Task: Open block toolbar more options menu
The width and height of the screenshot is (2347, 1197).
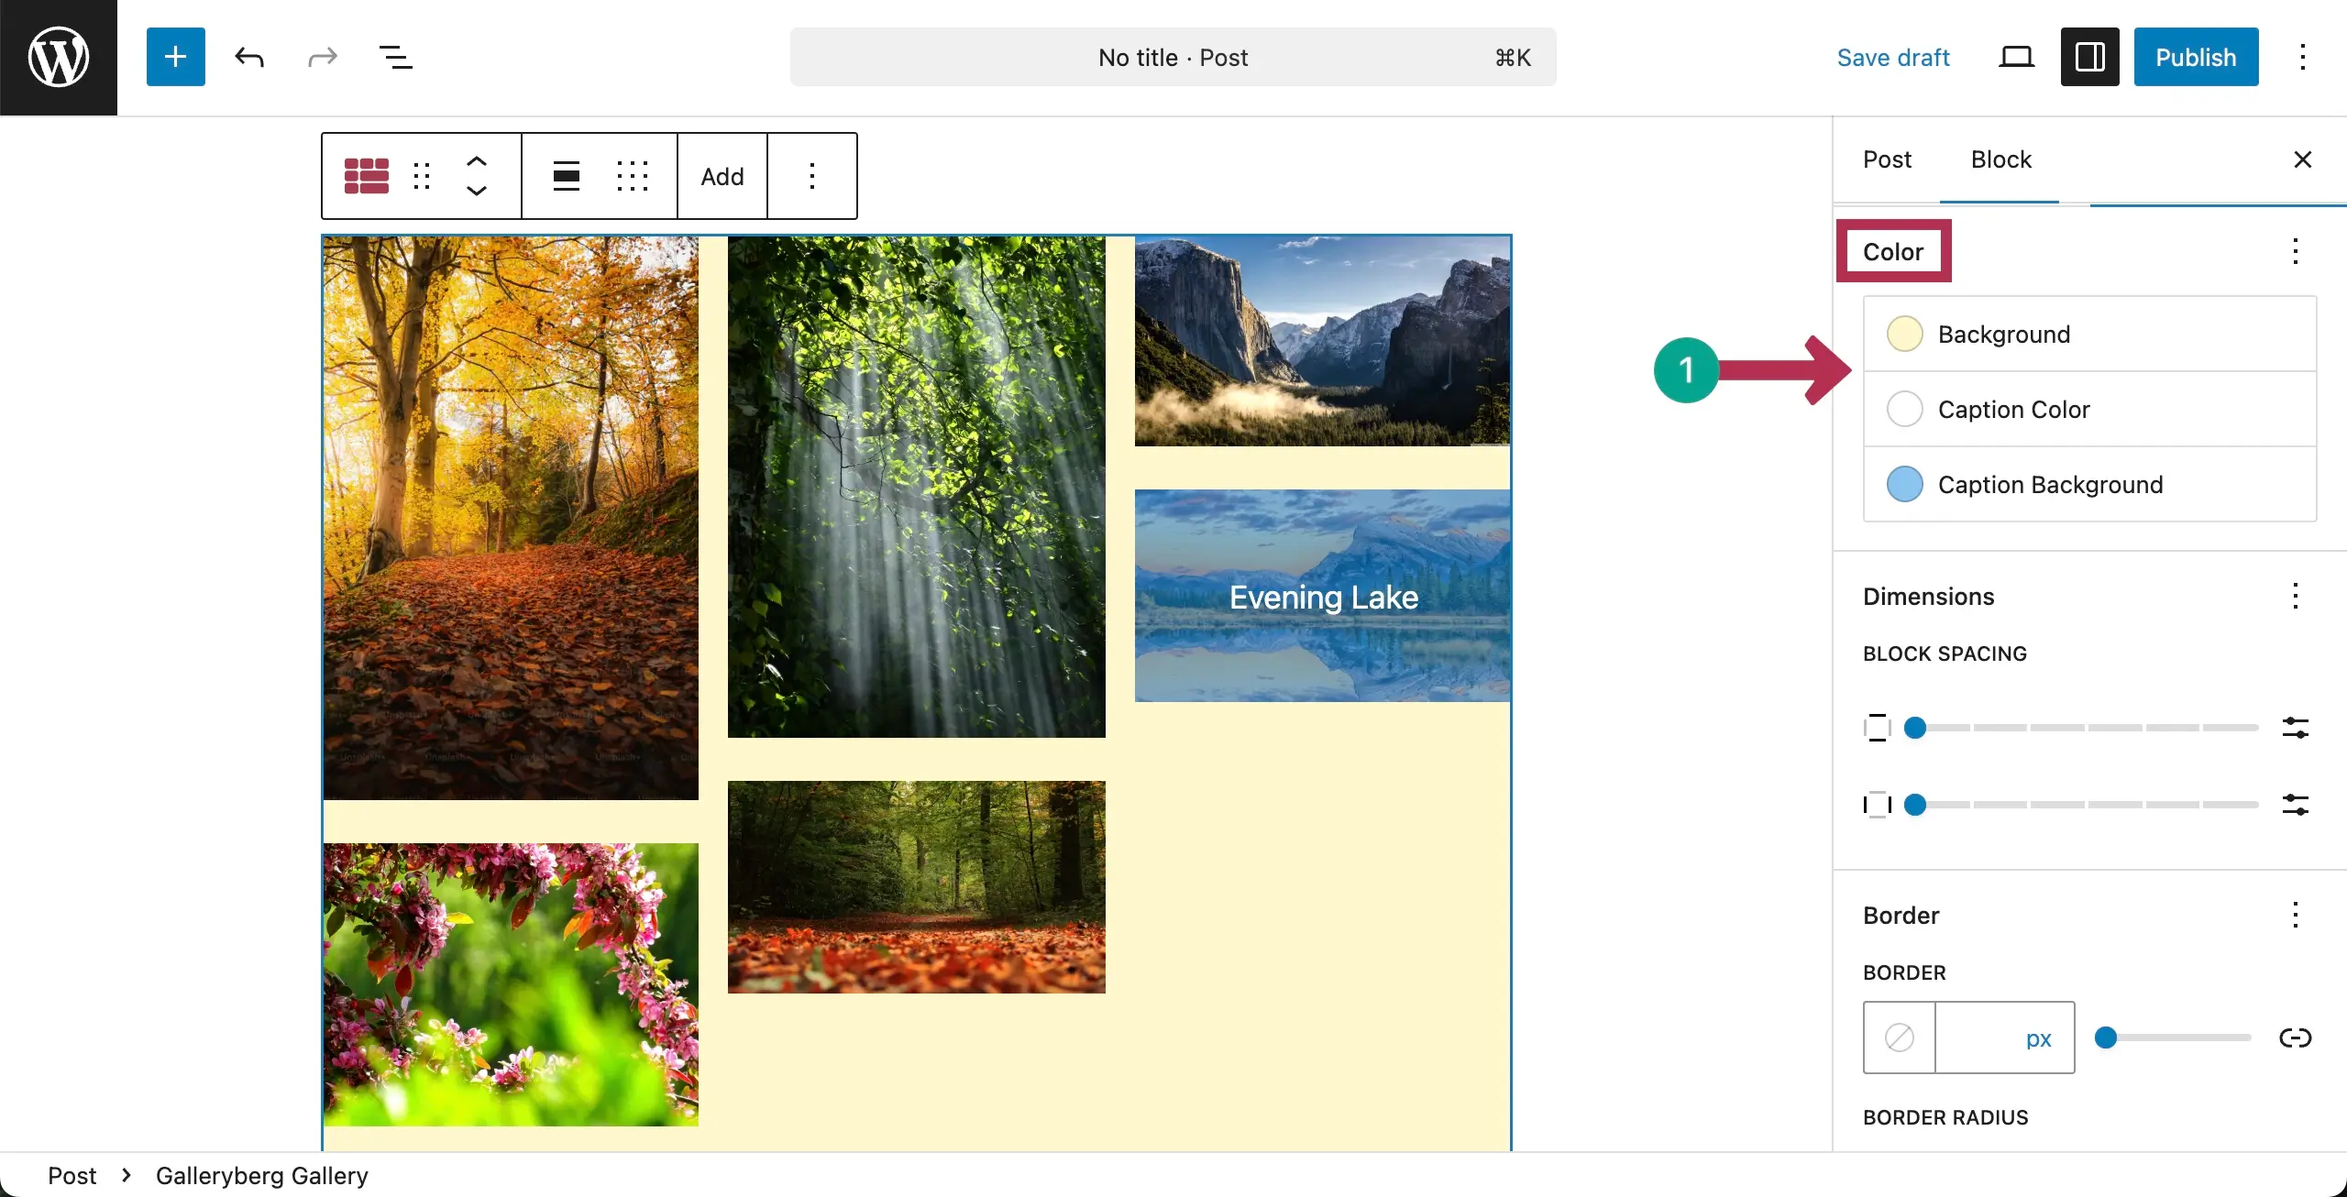Action: tap(811, 176)
